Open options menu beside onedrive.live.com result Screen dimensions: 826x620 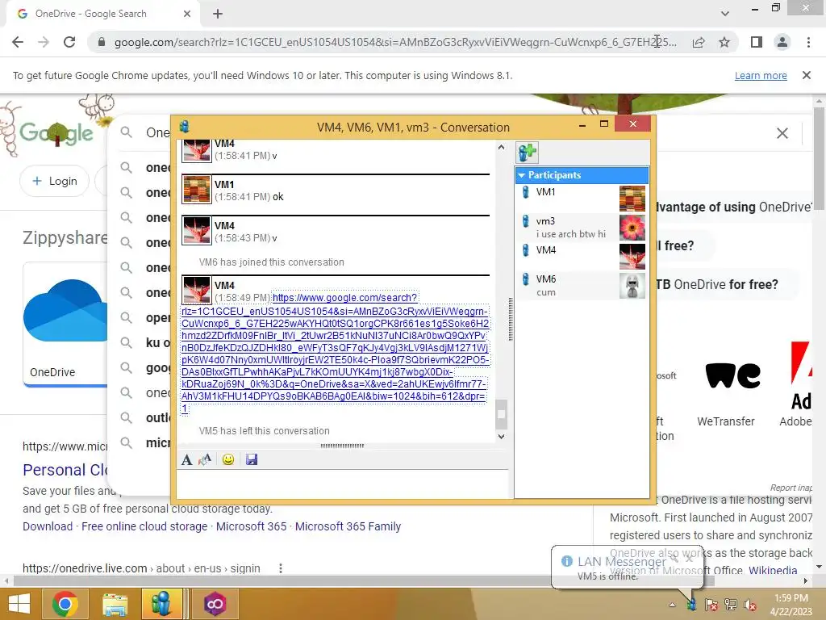(x=280, y=568)
